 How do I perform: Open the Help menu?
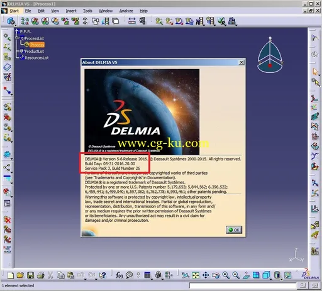point(143,11)
